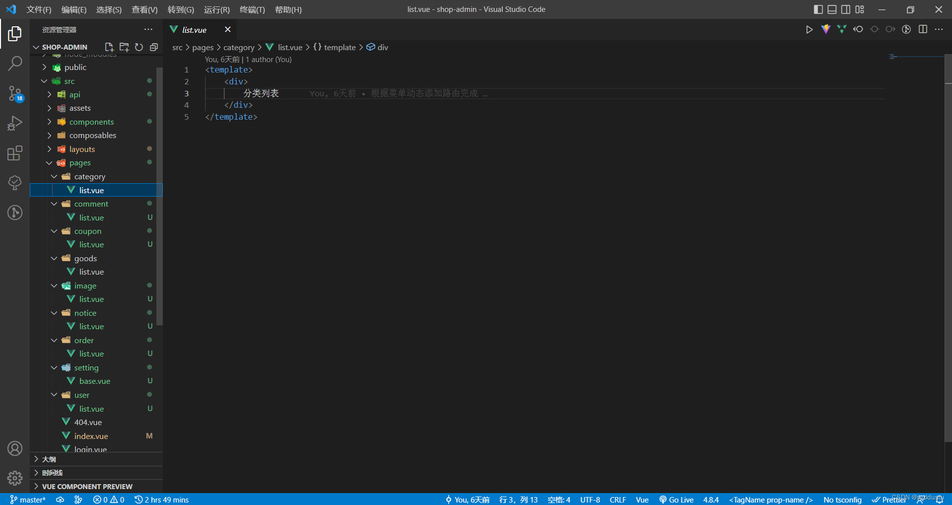Screen dimensions: 952x505
Task: Click the 2 hrs 49 mins time tracker
Action: [x=162, y=500]
